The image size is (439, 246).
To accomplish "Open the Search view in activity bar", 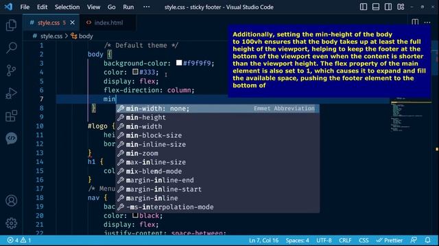I will point(11,48).
